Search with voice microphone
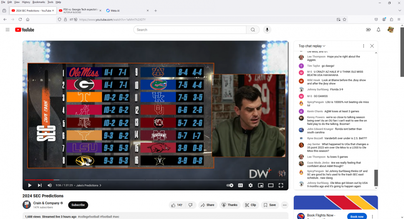Viewport: 404px width, 219px height. pos(267,29)
